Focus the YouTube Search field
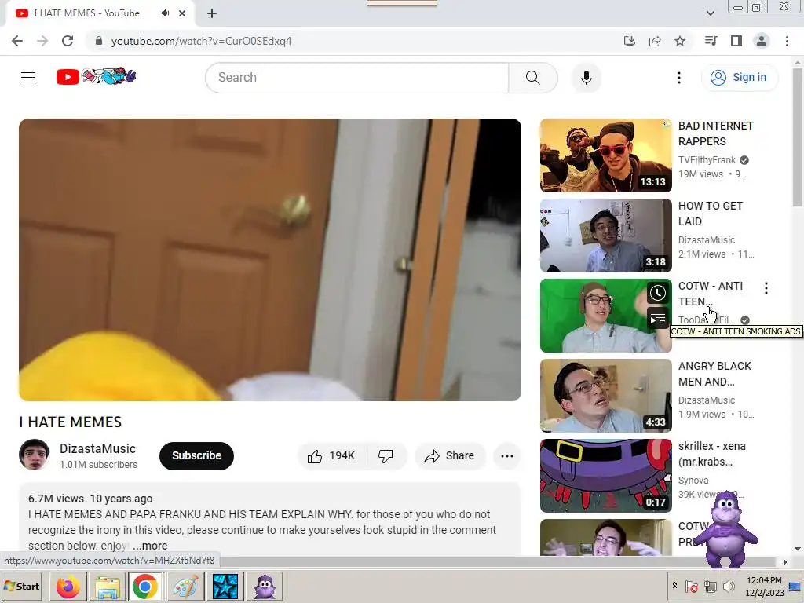 [x=357, y=78]
